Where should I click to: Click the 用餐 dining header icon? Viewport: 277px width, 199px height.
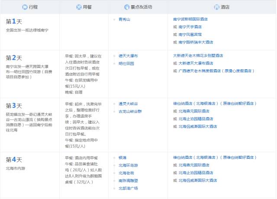coord(79,7)
